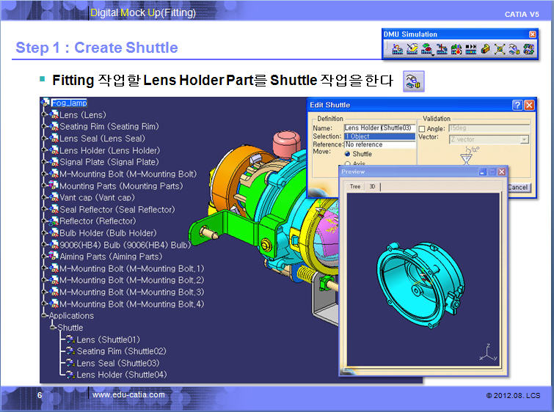
Task: Open the Vector dropdown list
Action: 525,139
